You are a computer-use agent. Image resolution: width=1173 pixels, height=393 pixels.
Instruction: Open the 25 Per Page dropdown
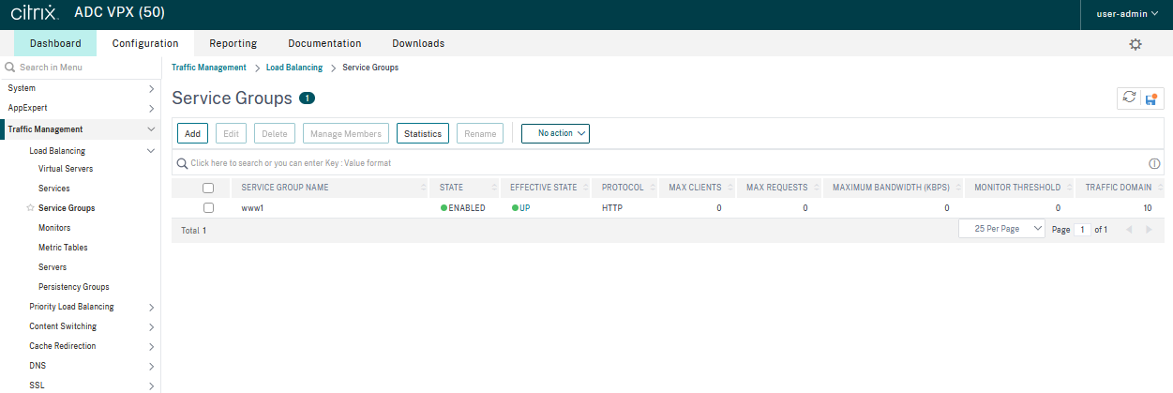(1001, 229)
